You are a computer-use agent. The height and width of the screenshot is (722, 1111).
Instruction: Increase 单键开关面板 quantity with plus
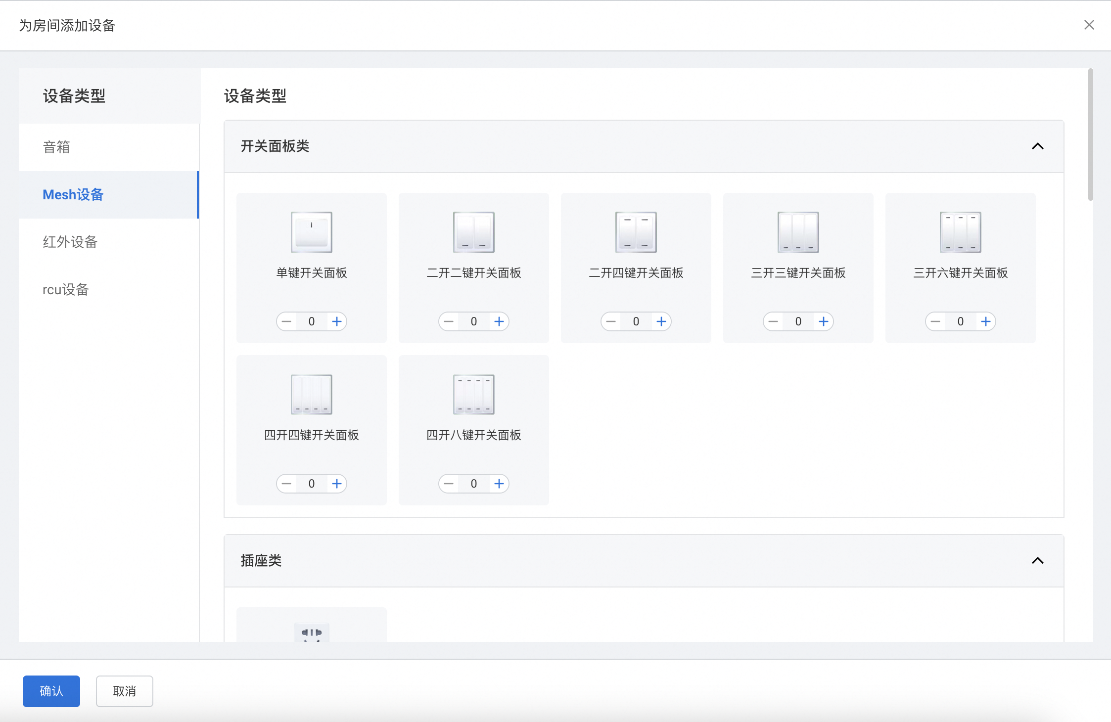(337, 321)
